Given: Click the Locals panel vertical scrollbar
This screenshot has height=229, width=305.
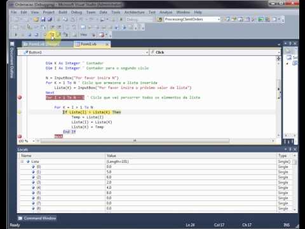Looking at the screenshot, I should [295, 183].
